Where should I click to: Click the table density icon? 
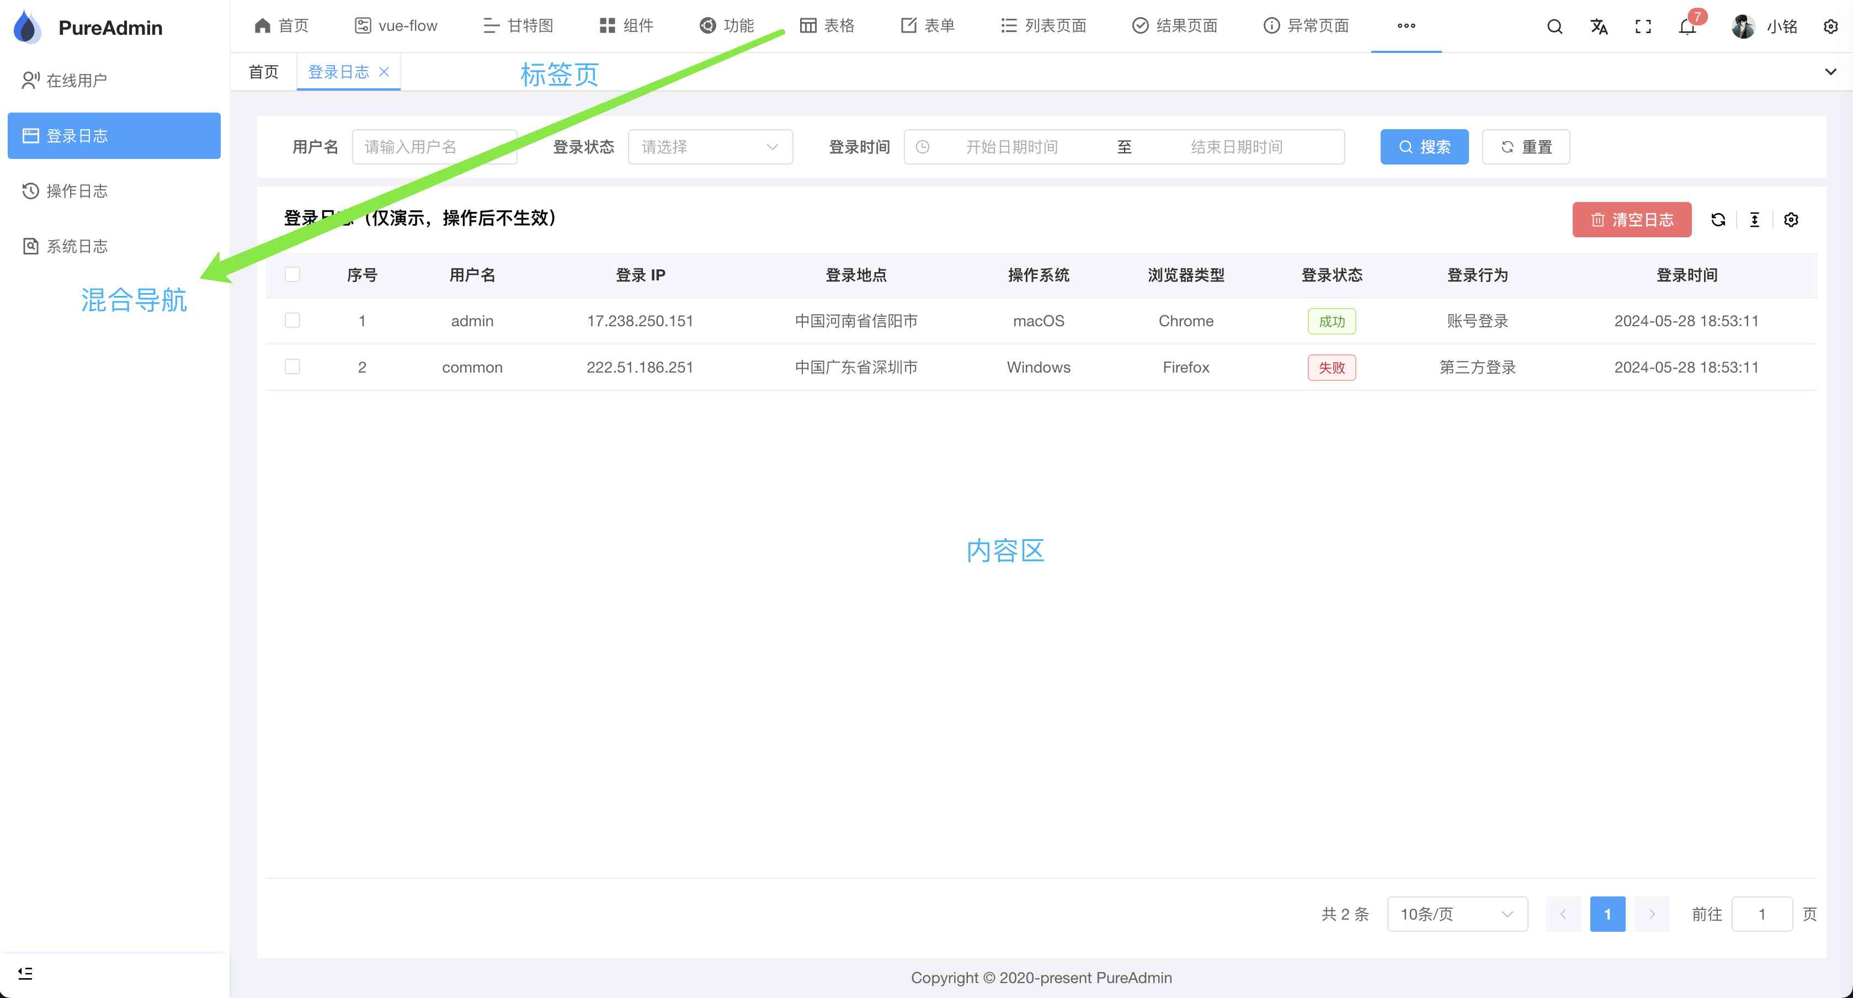pyautogui.click(x=1754, y=220)
